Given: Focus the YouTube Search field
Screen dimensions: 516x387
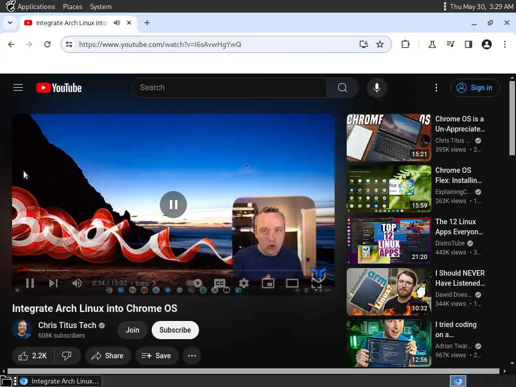Looking at the screenshot, I should point(229,88).
